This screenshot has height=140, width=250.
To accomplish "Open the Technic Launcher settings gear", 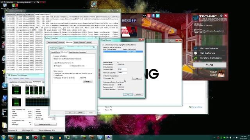I will point(221,16).
